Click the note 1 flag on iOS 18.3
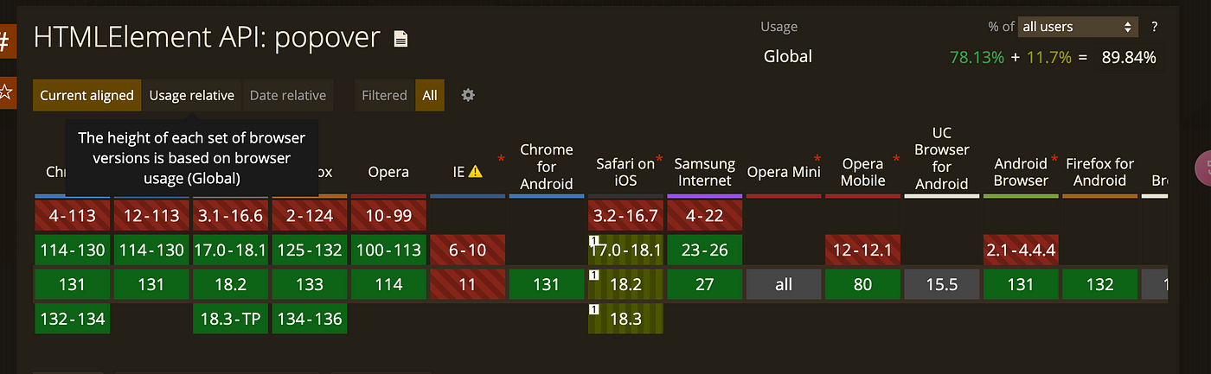The height and width of the screenshot is (374, 1211). (x=593, y=308)
